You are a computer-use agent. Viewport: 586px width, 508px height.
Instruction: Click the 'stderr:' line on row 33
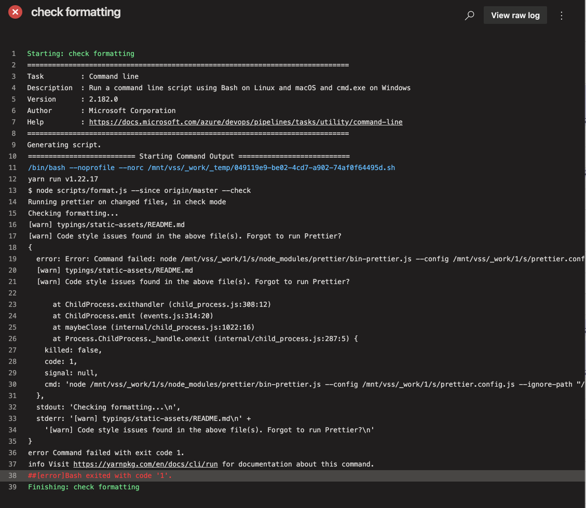(x=144, y=418)
